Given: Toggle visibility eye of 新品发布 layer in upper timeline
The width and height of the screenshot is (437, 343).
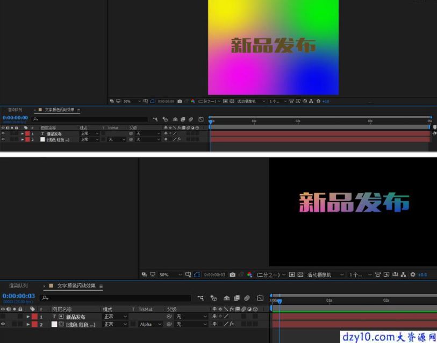Looking at the screenshot, I should (x=3, y=133).
